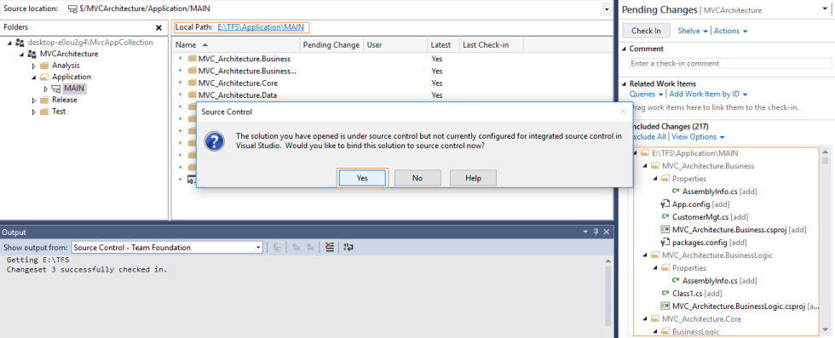Select the BusinessLogic folder under MVC_Architecture.Core
Viewport: 835px width, 338px height.
[696, 331]
